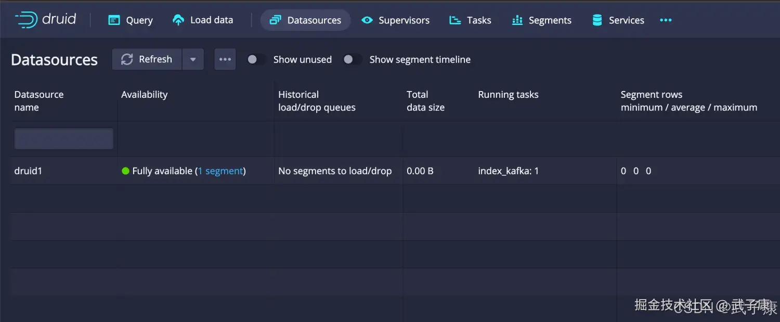
Task: Click the Druid logo icon
Action: coord(26,20)
